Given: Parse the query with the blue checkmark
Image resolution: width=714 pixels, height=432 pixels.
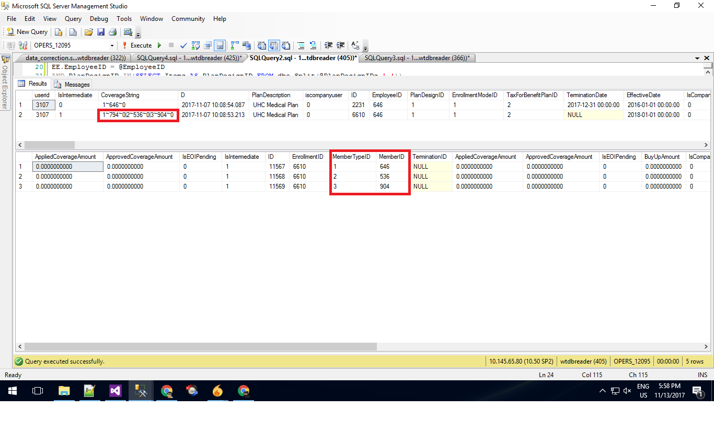Looking at the screenshot, I should 183,45.
